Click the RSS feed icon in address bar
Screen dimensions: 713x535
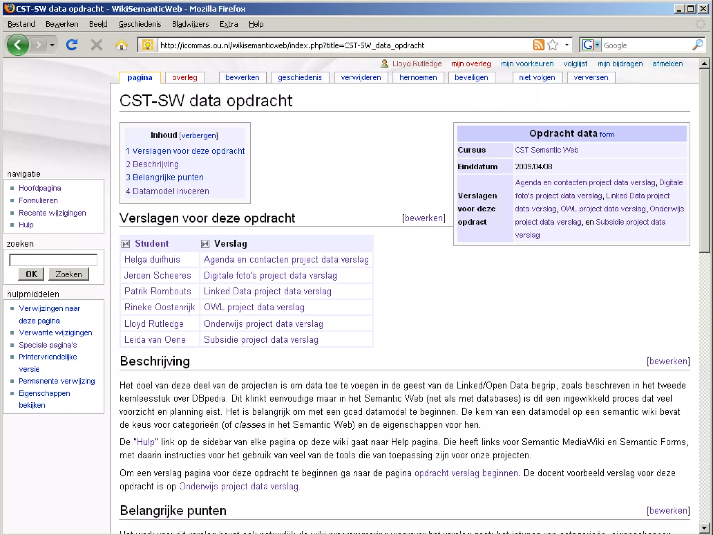click(538, 45)
